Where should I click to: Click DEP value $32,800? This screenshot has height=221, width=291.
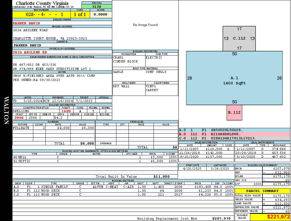point(282,173)
